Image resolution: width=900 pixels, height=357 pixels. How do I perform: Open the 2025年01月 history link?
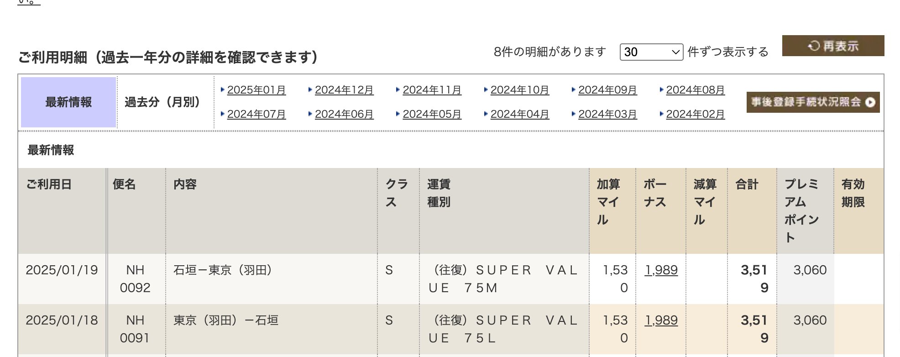point(256,90)
